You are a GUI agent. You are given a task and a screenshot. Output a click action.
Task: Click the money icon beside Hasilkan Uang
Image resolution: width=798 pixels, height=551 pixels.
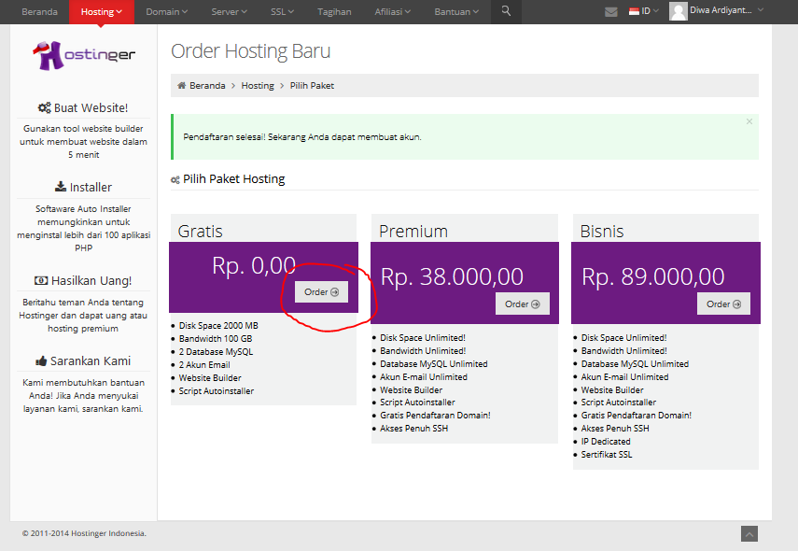point(41,280)
